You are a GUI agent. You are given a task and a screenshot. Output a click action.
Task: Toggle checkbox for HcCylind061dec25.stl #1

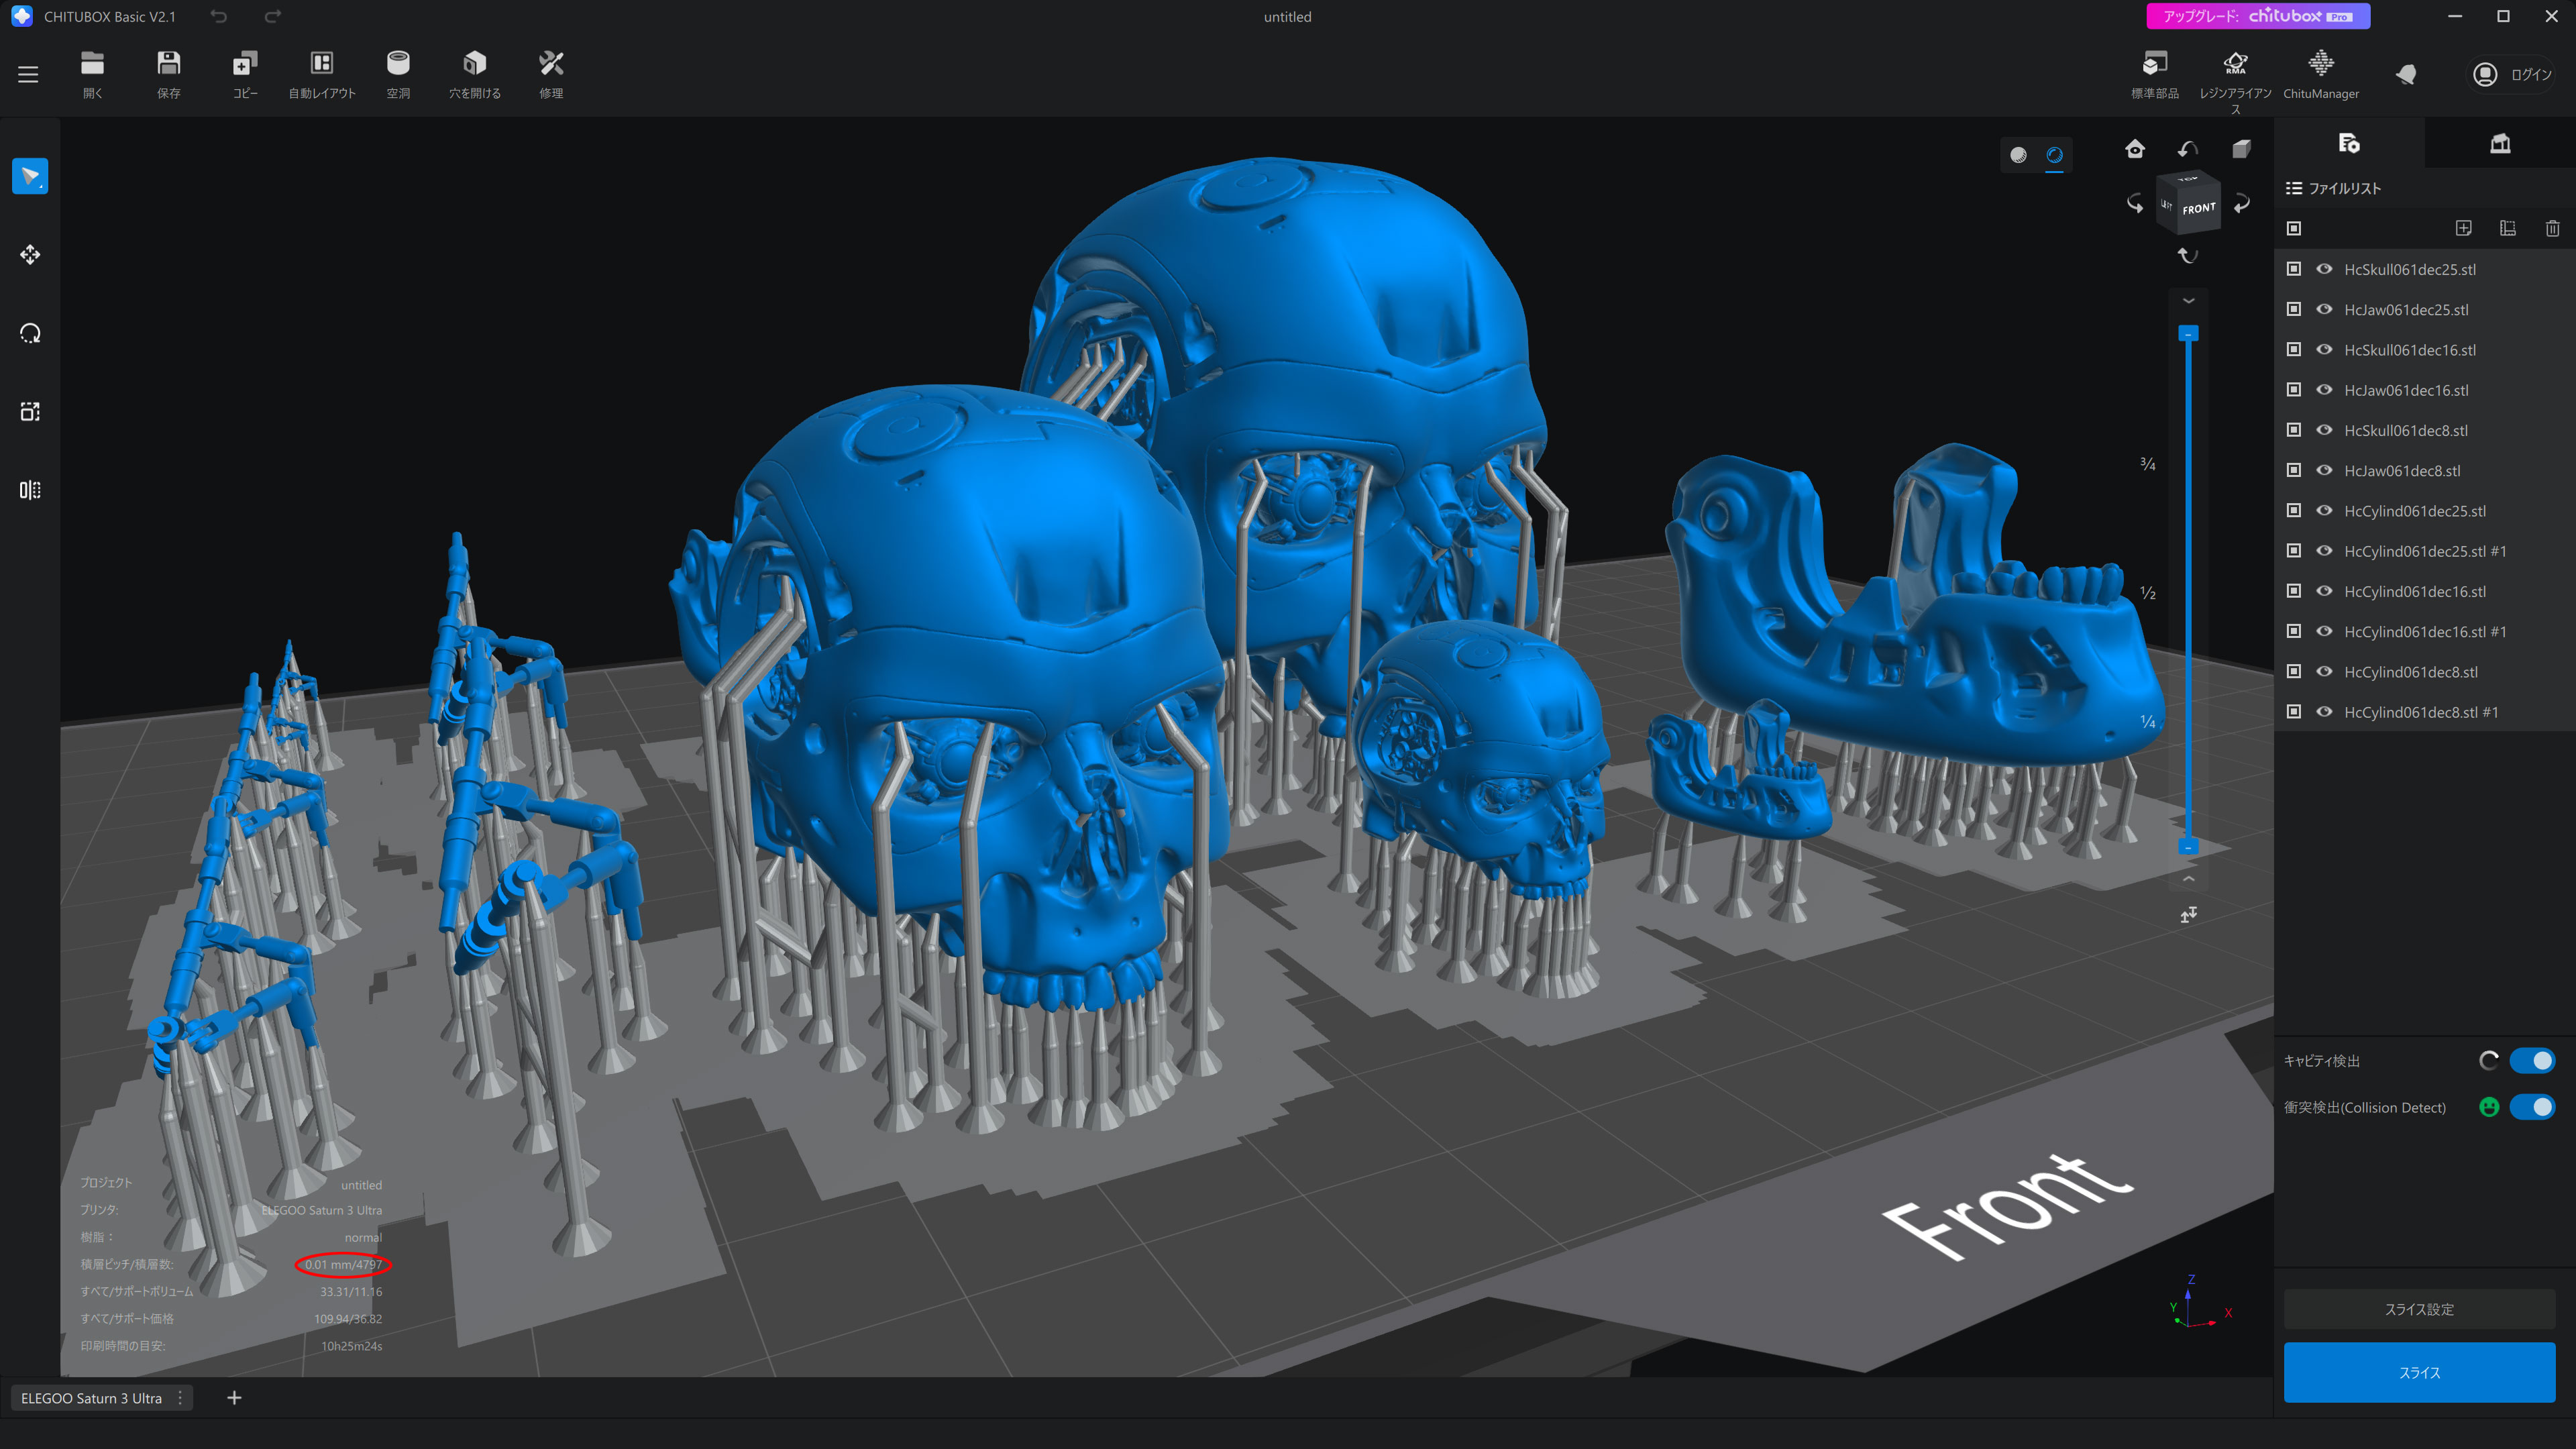pyautogui.click(x=2294, y=551)
